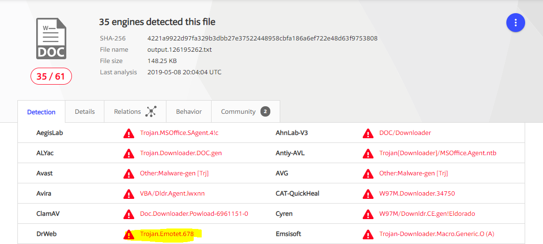Click the file name output.126195262.txt
The width and height of the screenshot is (543, 244).
[x=180, y=49]
